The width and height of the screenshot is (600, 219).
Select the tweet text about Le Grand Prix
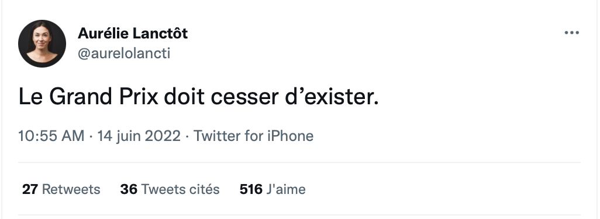coord(199,97)
